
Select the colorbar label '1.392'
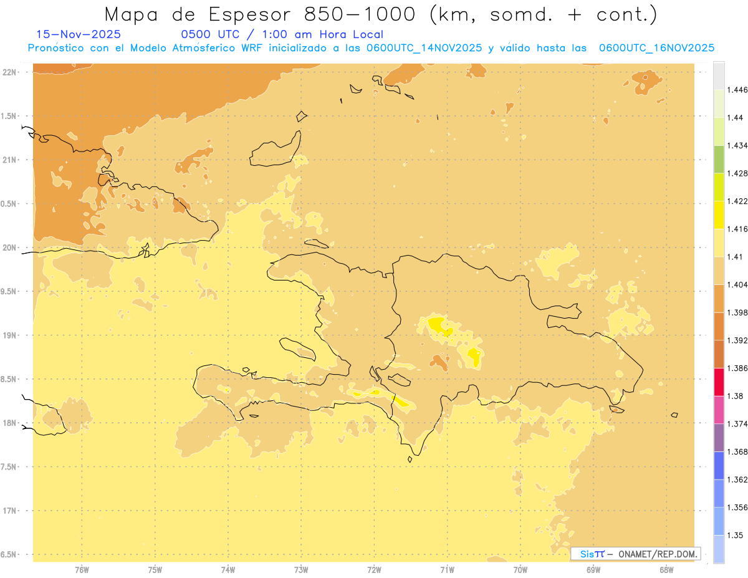tap(738, 340)
